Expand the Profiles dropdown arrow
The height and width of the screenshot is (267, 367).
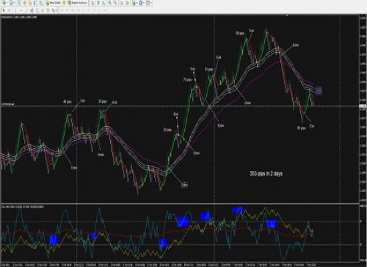14,3
